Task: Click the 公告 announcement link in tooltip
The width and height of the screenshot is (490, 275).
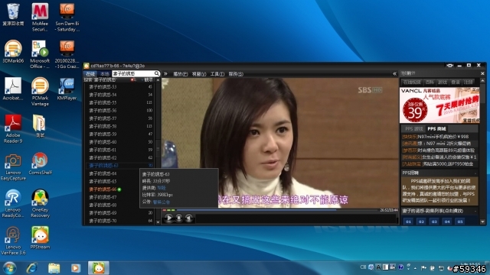Action: 162,202
